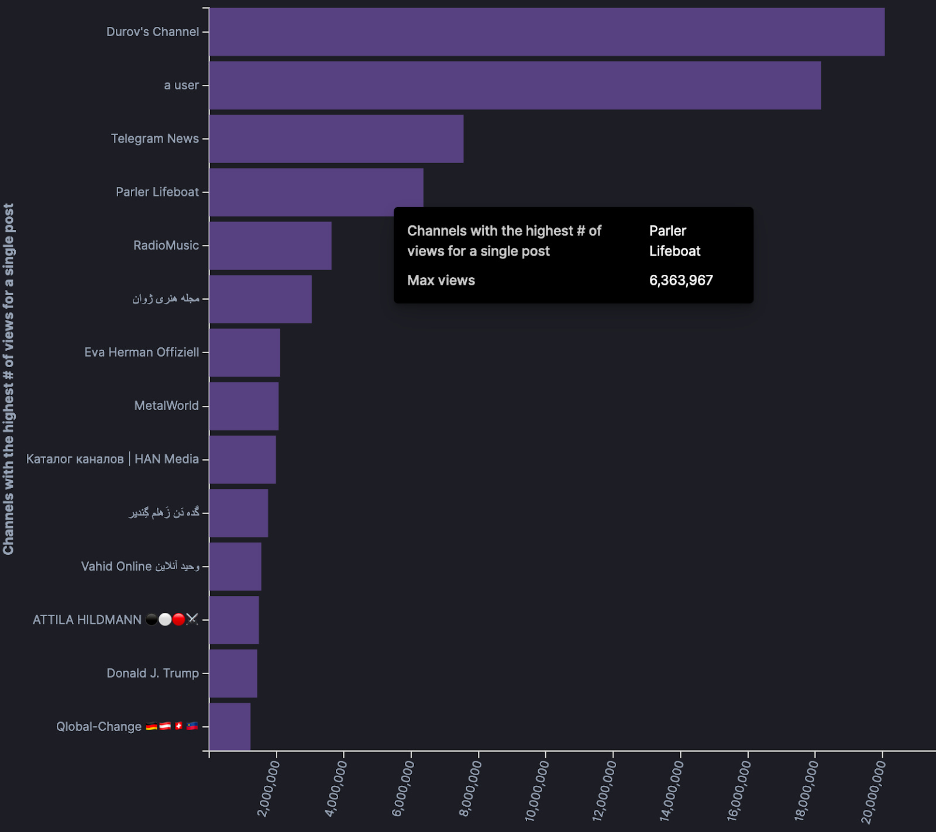Click the tooltip value 6,363,967

(x=681, y=281)
